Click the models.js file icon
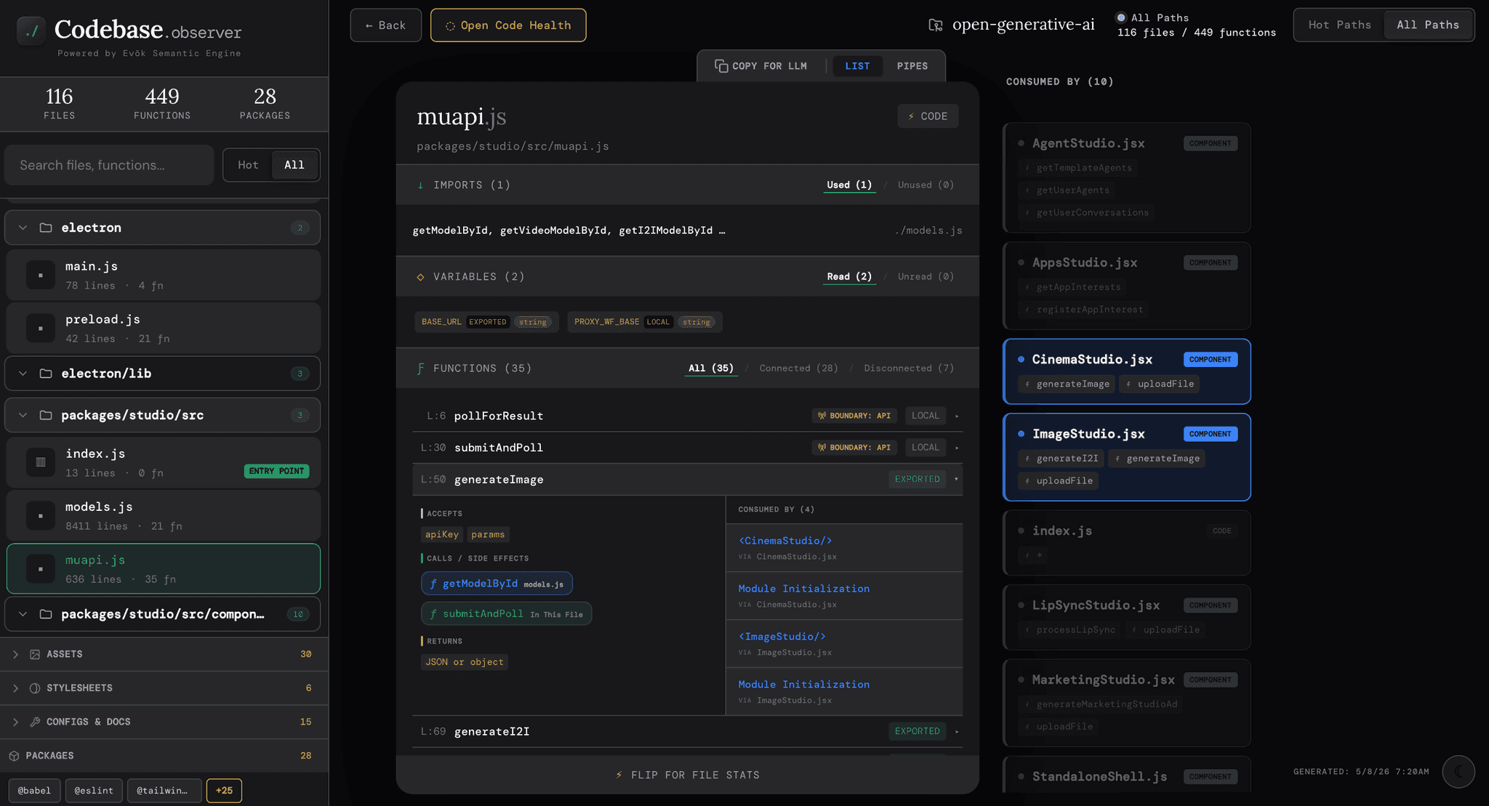 click(x=41, y=515)
